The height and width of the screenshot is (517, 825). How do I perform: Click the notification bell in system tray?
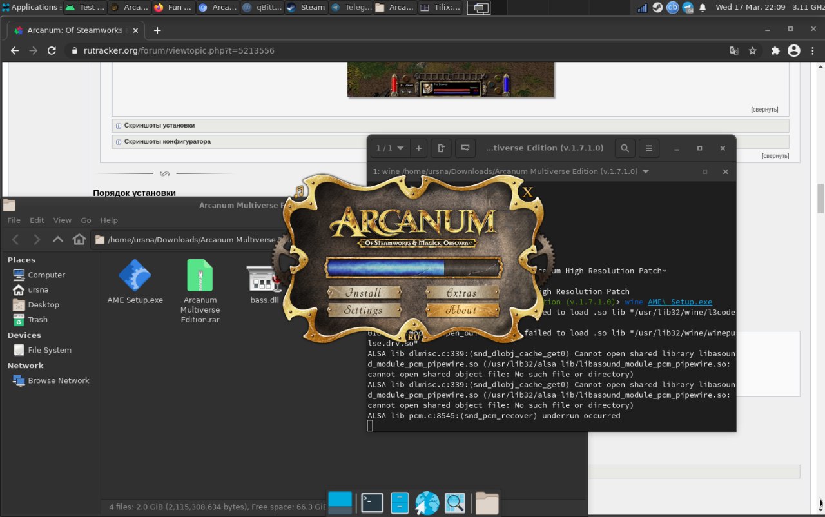703,8
